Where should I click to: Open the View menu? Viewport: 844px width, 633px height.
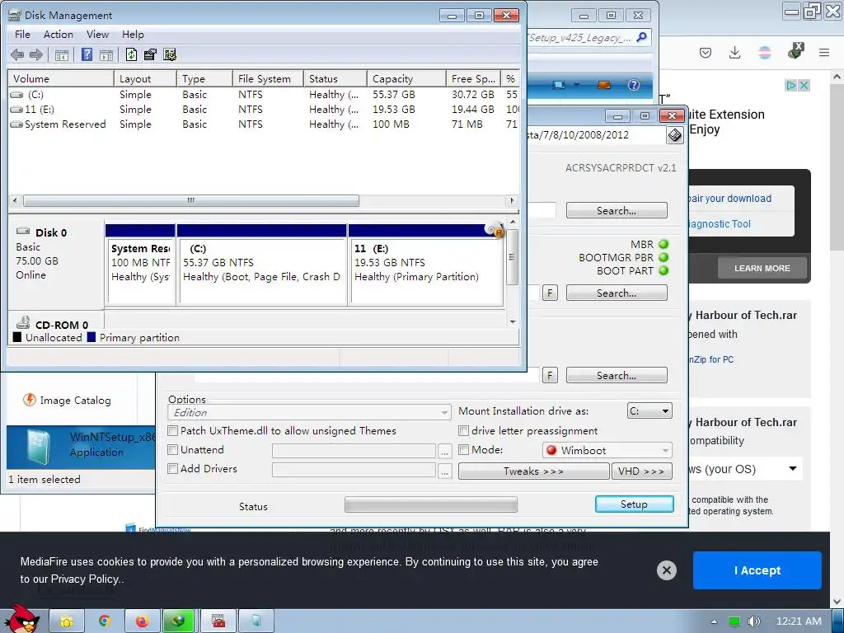pyautogui.click(x=97, y=35)
